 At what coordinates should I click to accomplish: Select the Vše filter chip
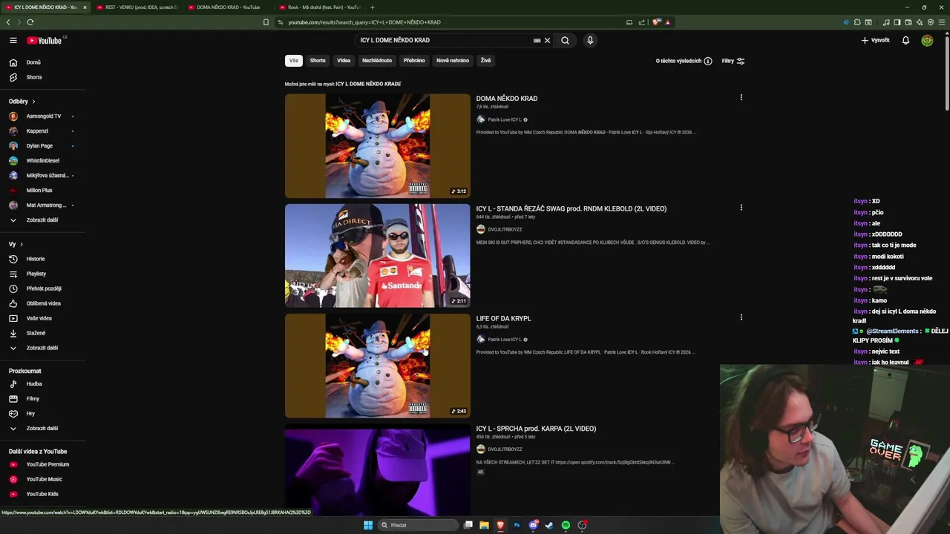(293, 61)
